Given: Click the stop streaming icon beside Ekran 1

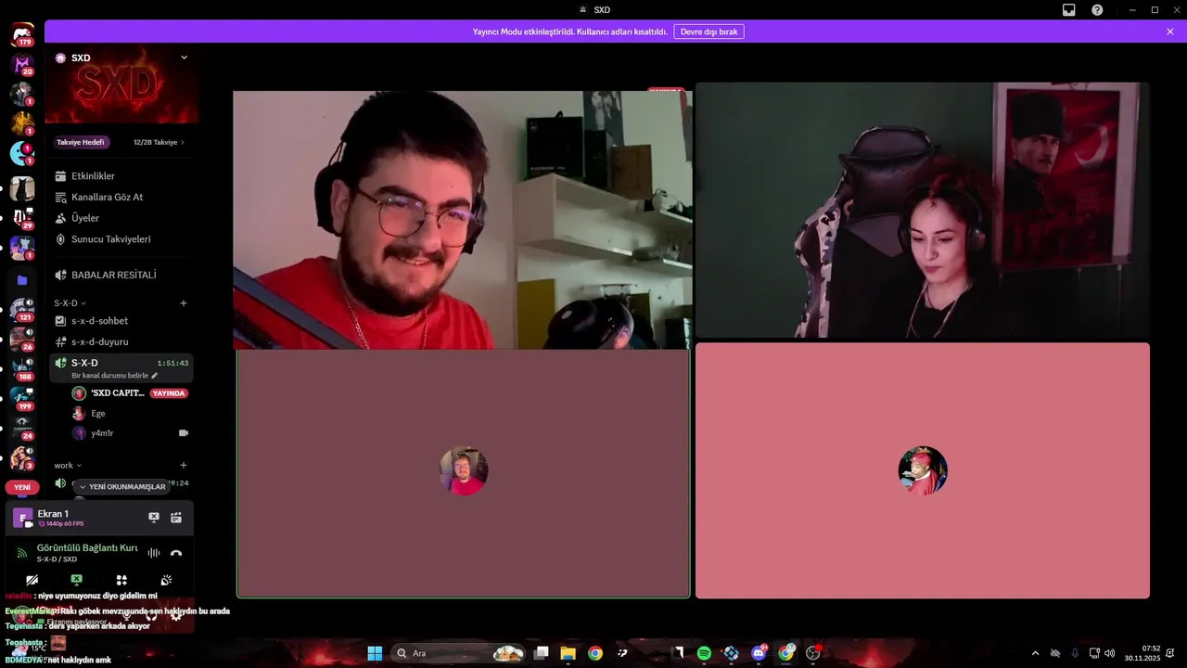Looking at the screenshot, I should [154, 518].
